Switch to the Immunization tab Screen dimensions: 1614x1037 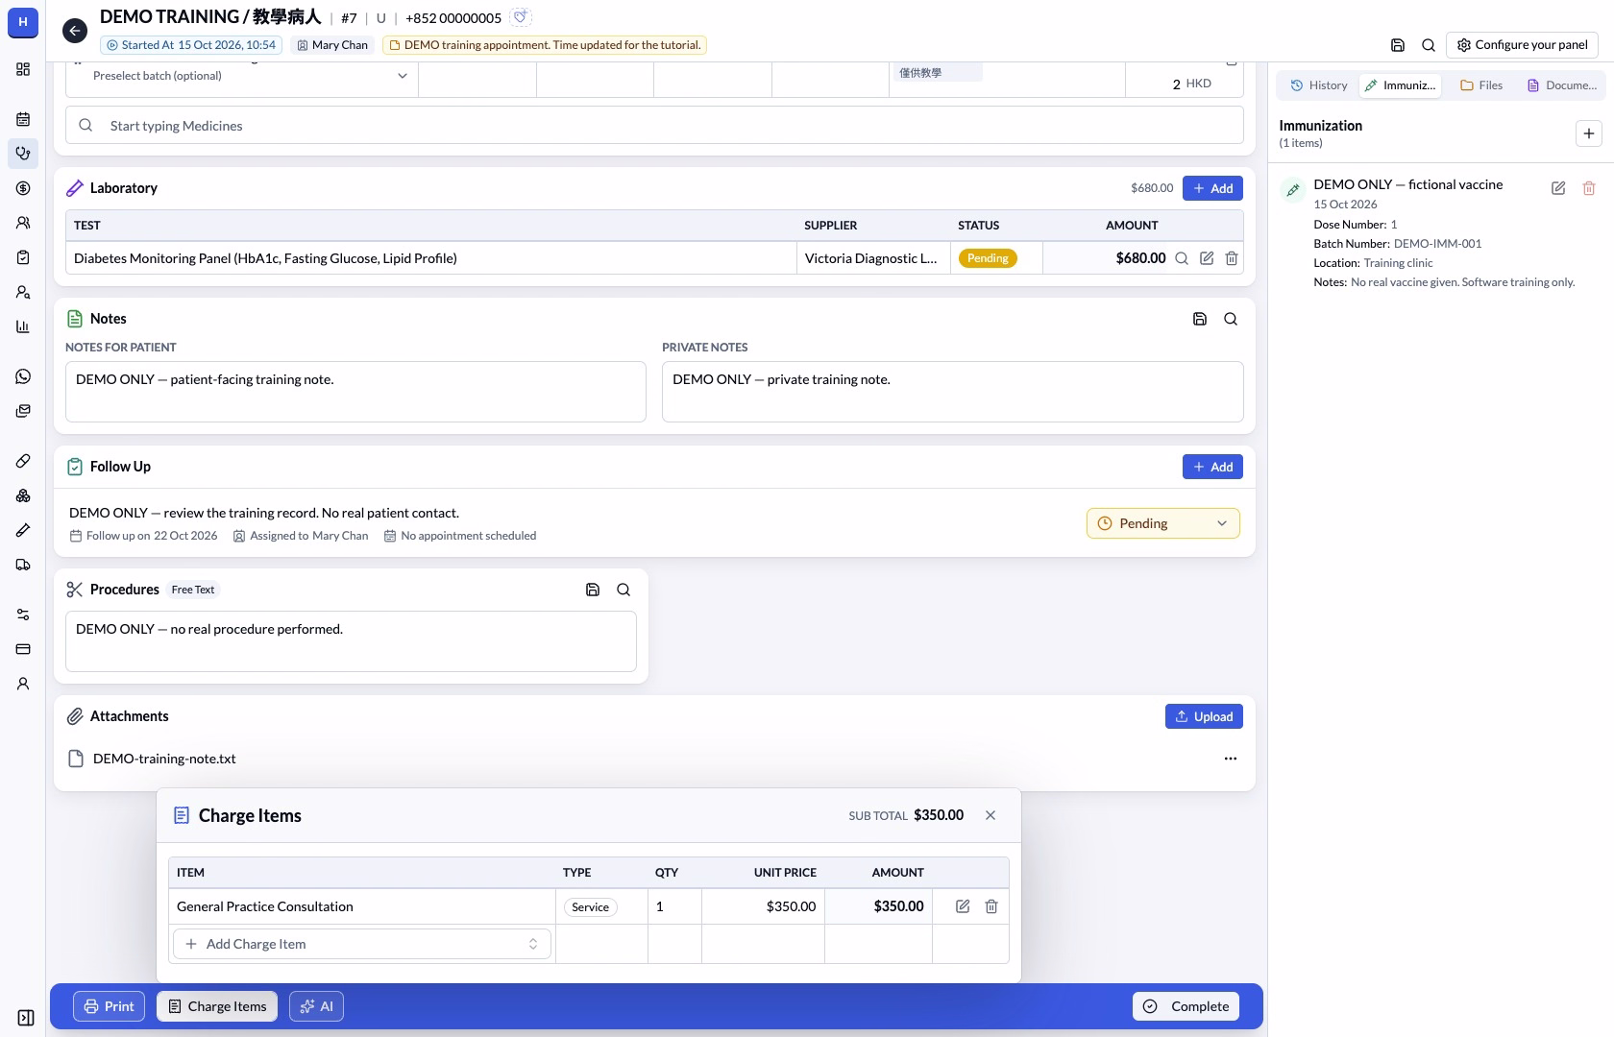(x=1400, y=85)
